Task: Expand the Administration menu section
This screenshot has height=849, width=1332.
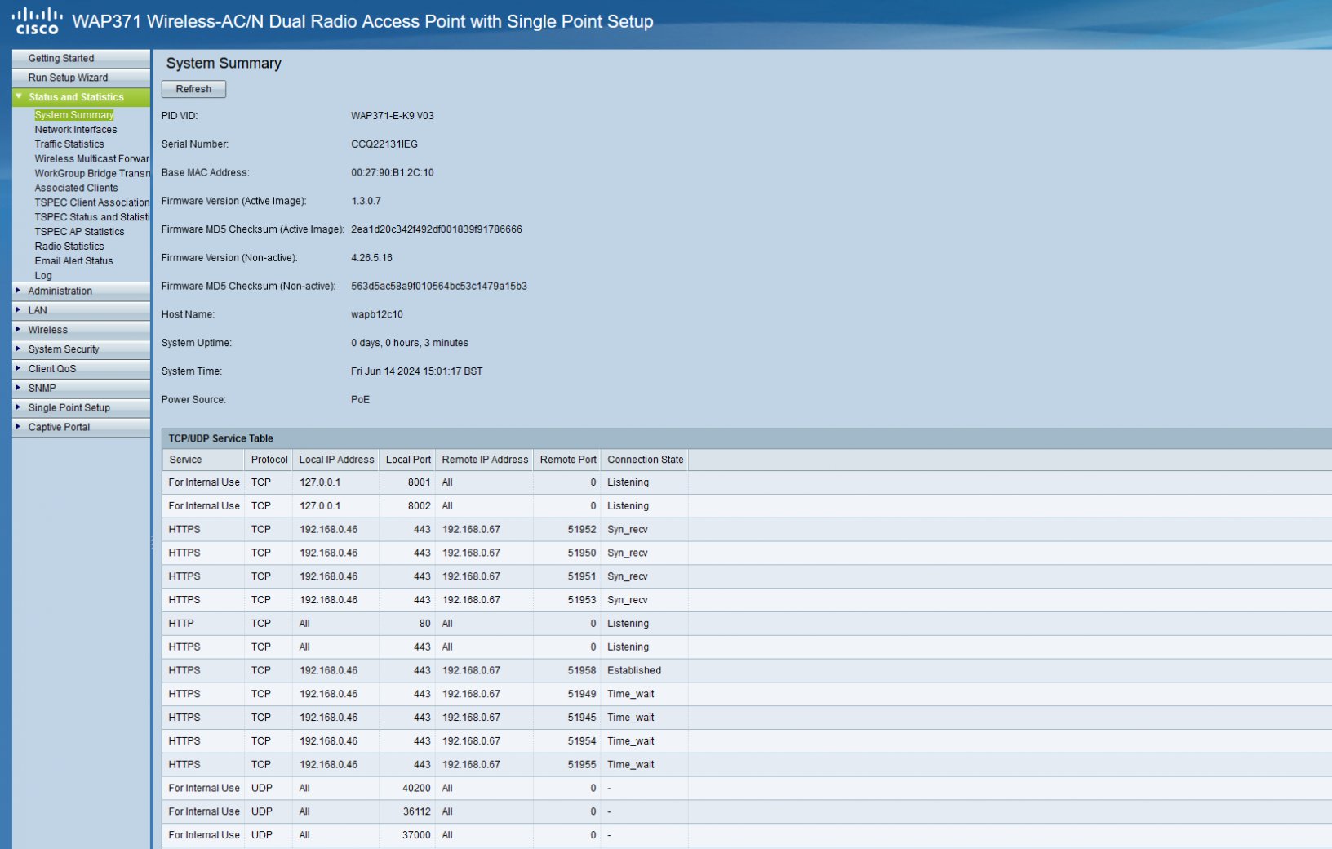Action: pyautogui.click(x=60, y=291)
